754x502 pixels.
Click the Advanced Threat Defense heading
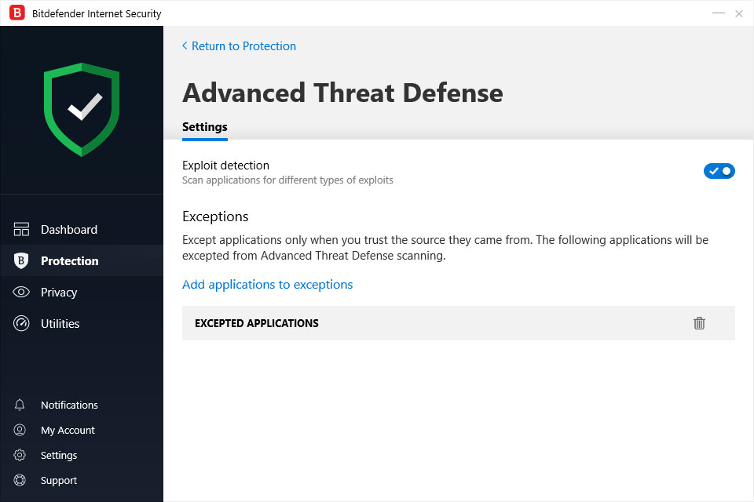click(x=342, y=93)
